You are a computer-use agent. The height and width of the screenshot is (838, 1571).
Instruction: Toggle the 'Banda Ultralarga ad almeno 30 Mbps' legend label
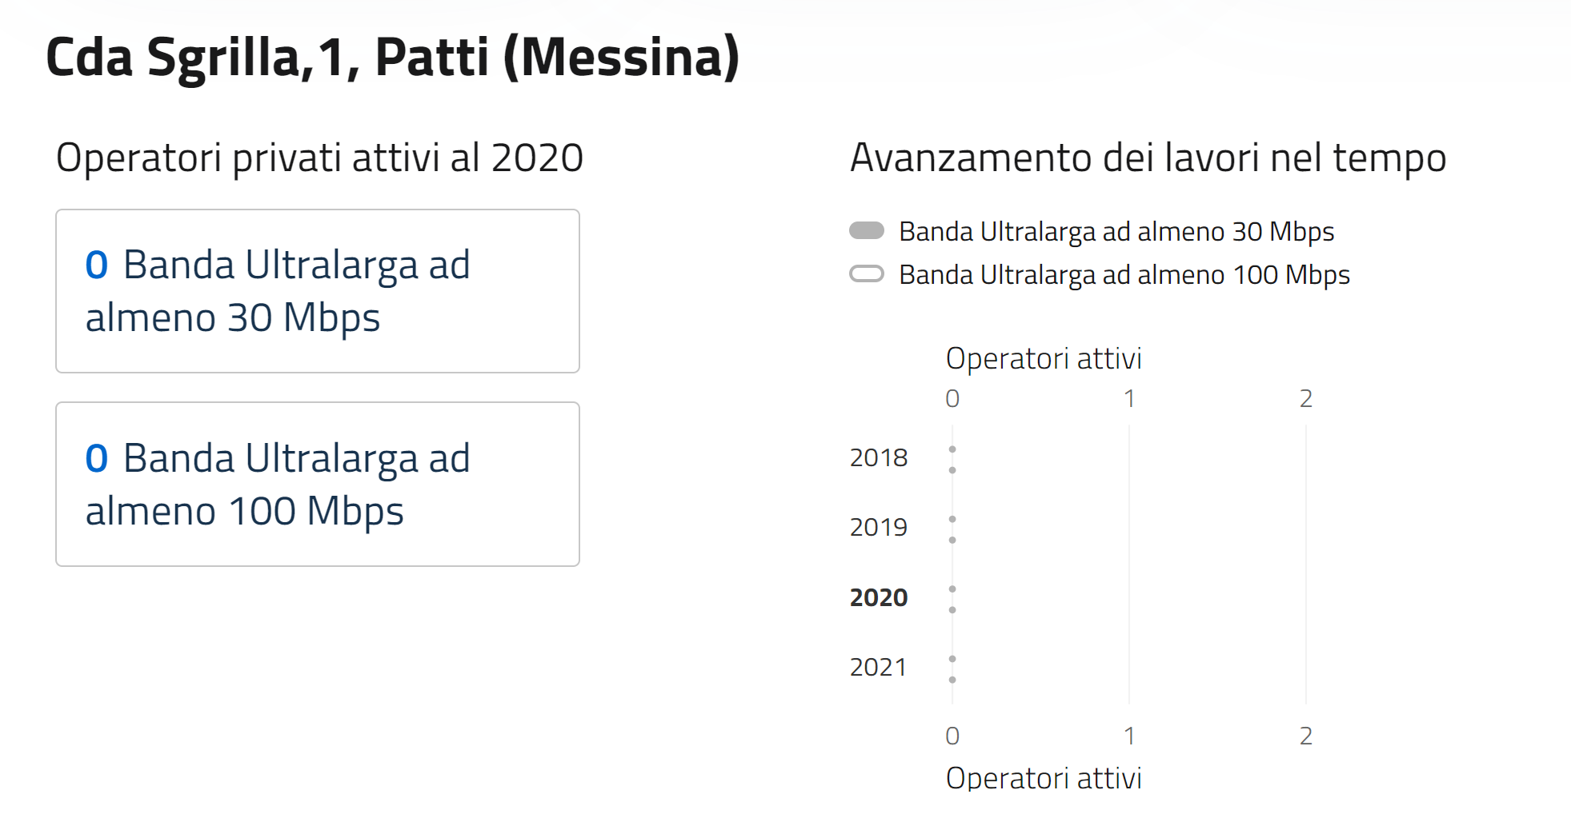pos(1116,231)
